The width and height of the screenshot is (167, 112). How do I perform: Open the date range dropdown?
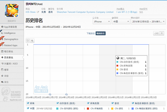pos(148,22)
